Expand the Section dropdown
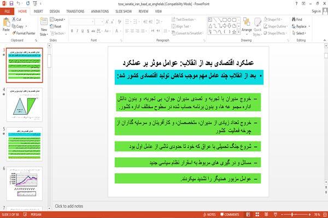Image resolution: width=328 pixels, height=218 pixels. [x=58, y=33]
